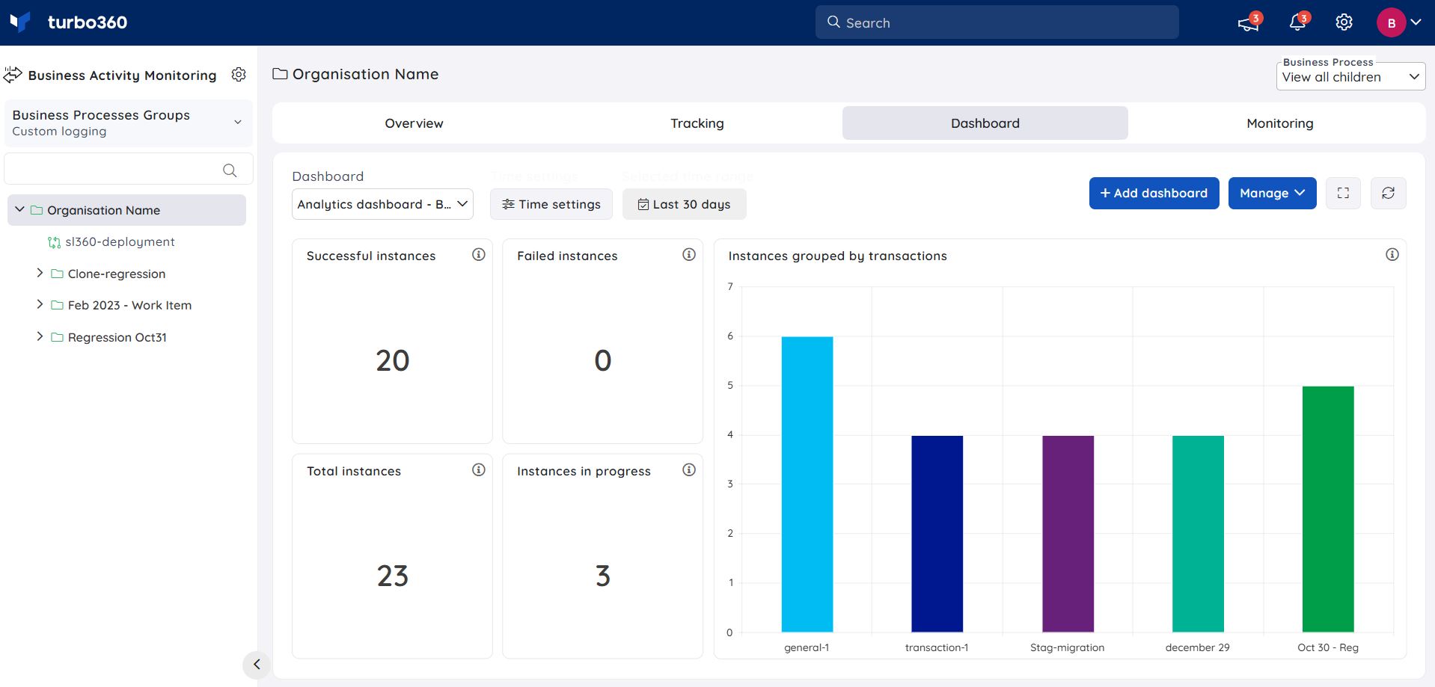This screenshot has height=687, width=1435.
Task: Open the Analytics dashboard selector
Action: (x=382, y=204)
